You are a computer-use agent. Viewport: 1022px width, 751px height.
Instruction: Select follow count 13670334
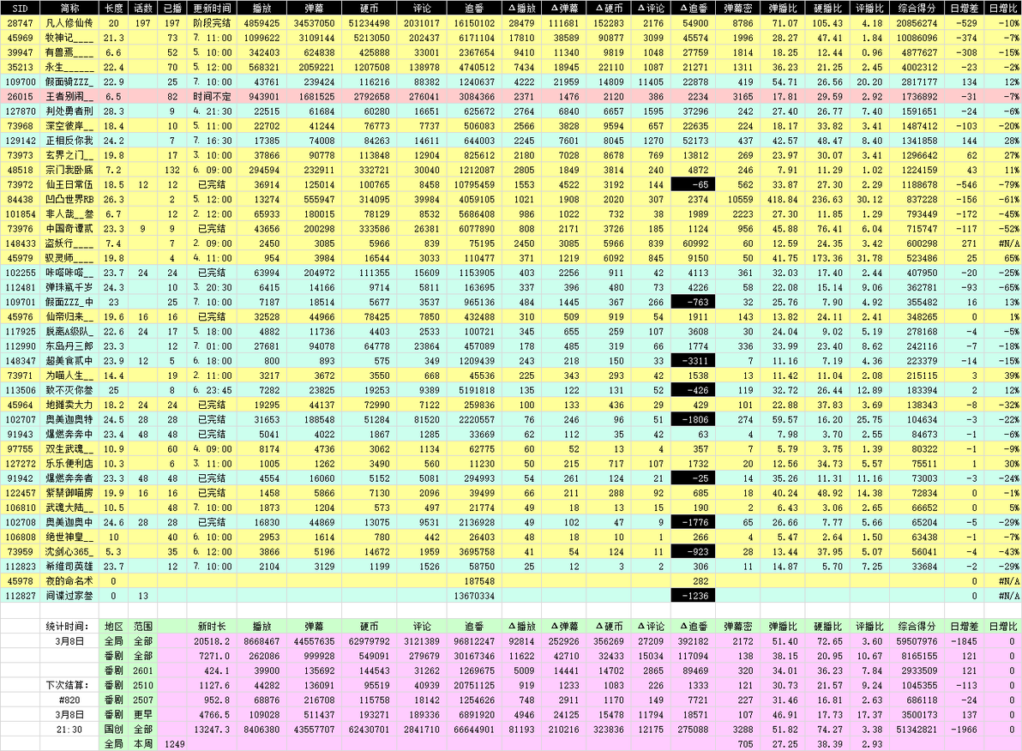[x=474, y=595]
